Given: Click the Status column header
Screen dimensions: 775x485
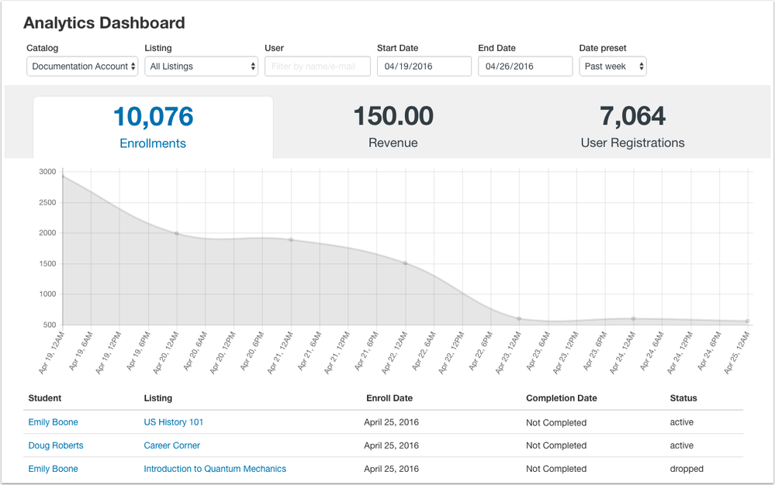Looking at the screenshot, I should (683, 398).
